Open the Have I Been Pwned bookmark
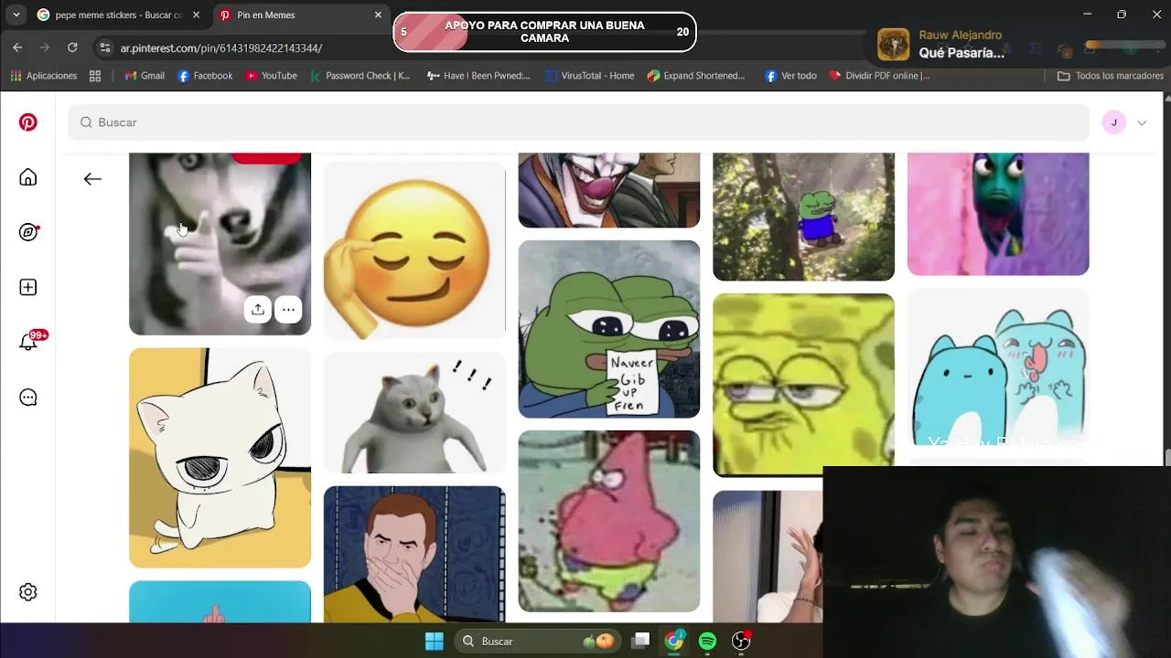The image size is (1171, 658). click(478, 76)
